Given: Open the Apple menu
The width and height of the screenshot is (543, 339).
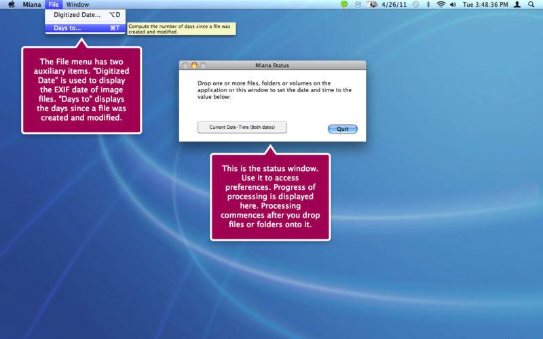Looking at the screenshot, I should pos(12,5).
